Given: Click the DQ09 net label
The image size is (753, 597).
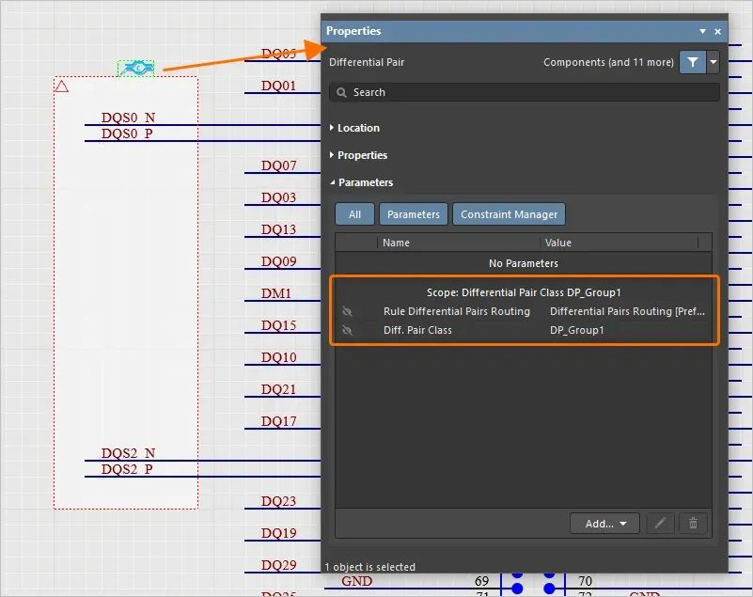Looking at the screenshot, I should pyautogui.click(x=278, y=261).
